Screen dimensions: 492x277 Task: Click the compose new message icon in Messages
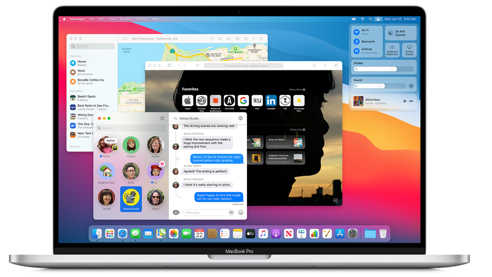coord(162,118)
